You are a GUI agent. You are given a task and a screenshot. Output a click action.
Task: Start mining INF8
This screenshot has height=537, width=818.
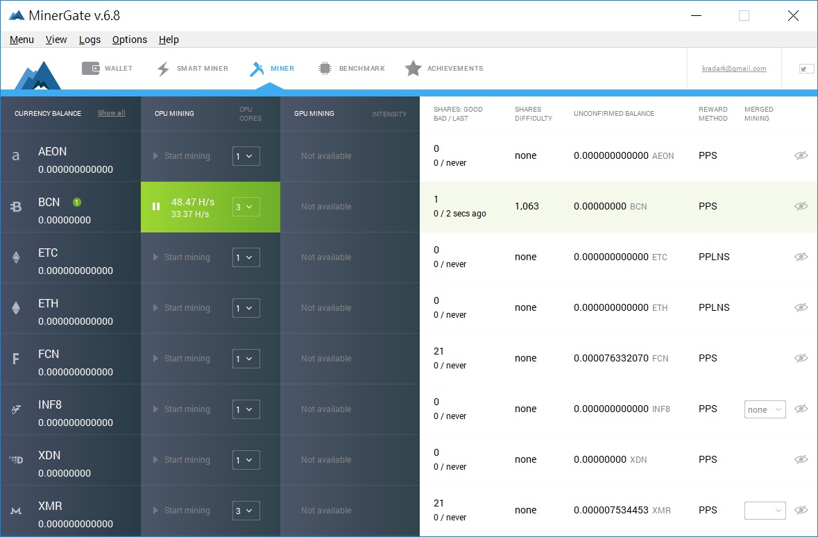click(181, 409)
